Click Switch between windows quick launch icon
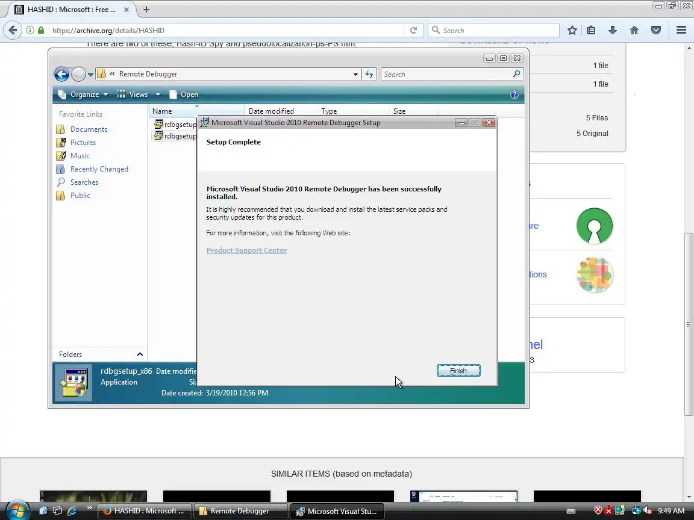 pos(58,511)
